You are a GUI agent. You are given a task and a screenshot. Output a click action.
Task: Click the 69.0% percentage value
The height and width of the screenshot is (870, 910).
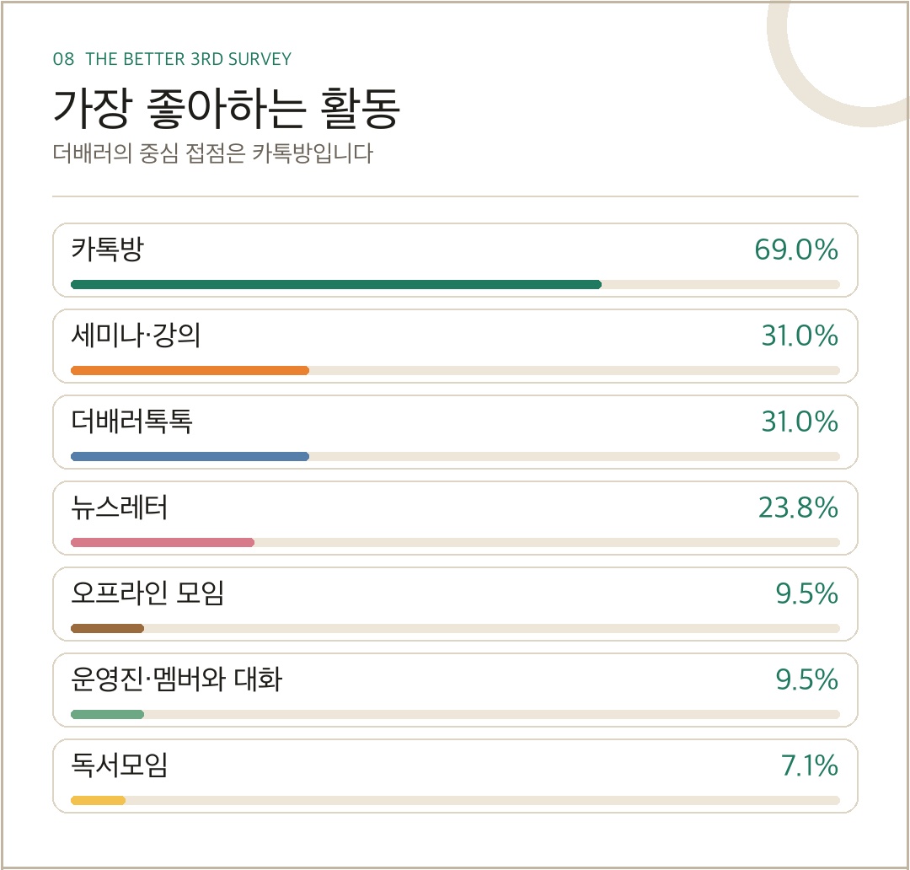click(x=796, y=250)
